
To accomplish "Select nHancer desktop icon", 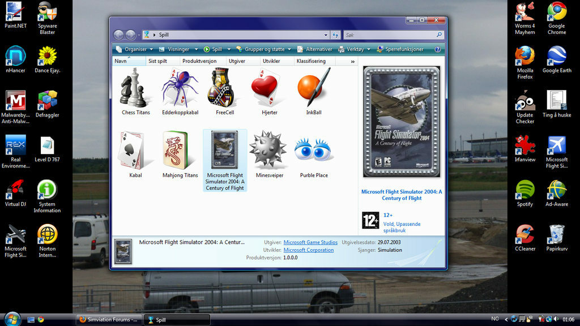I will click(x=15, y=59).
